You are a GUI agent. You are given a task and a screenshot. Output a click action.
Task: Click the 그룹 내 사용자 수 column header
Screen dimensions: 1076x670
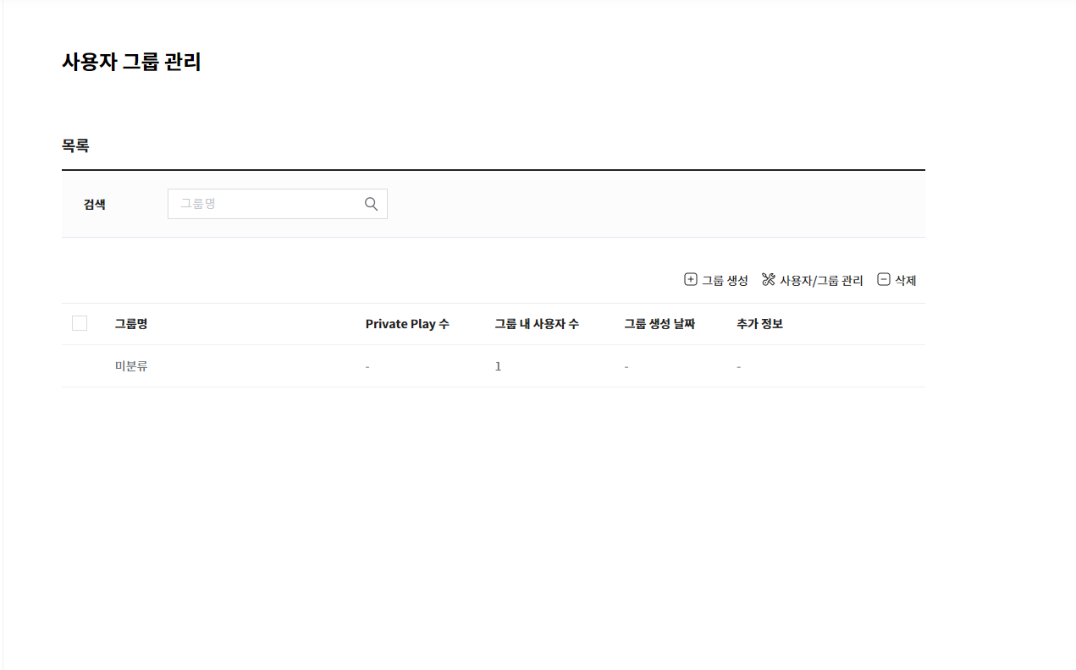[537, 324]
